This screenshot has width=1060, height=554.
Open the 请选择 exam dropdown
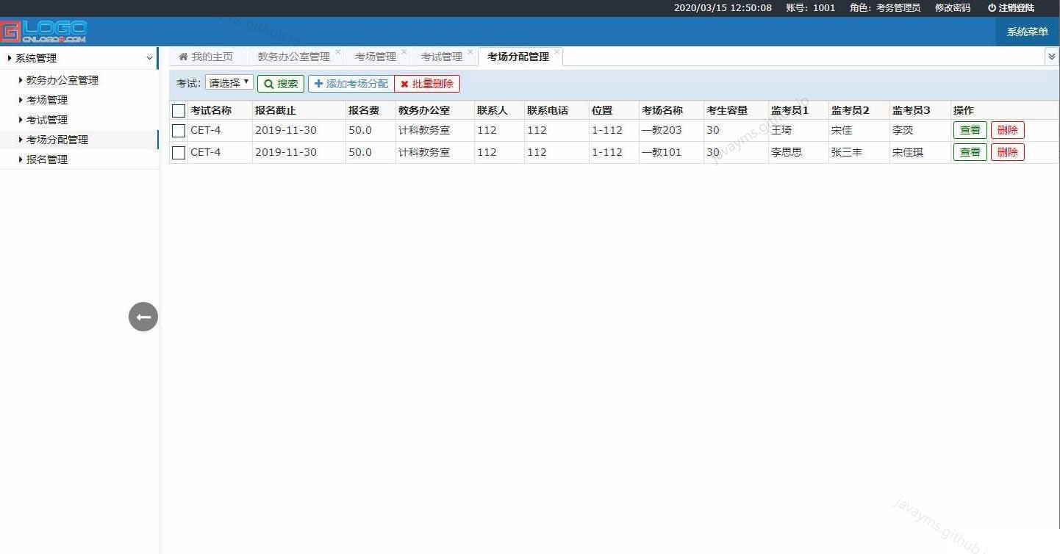228,83
